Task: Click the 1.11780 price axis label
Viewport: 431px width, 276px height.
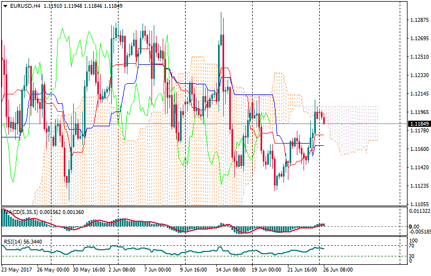Action: pyautogui.click(x=419, y=131)
